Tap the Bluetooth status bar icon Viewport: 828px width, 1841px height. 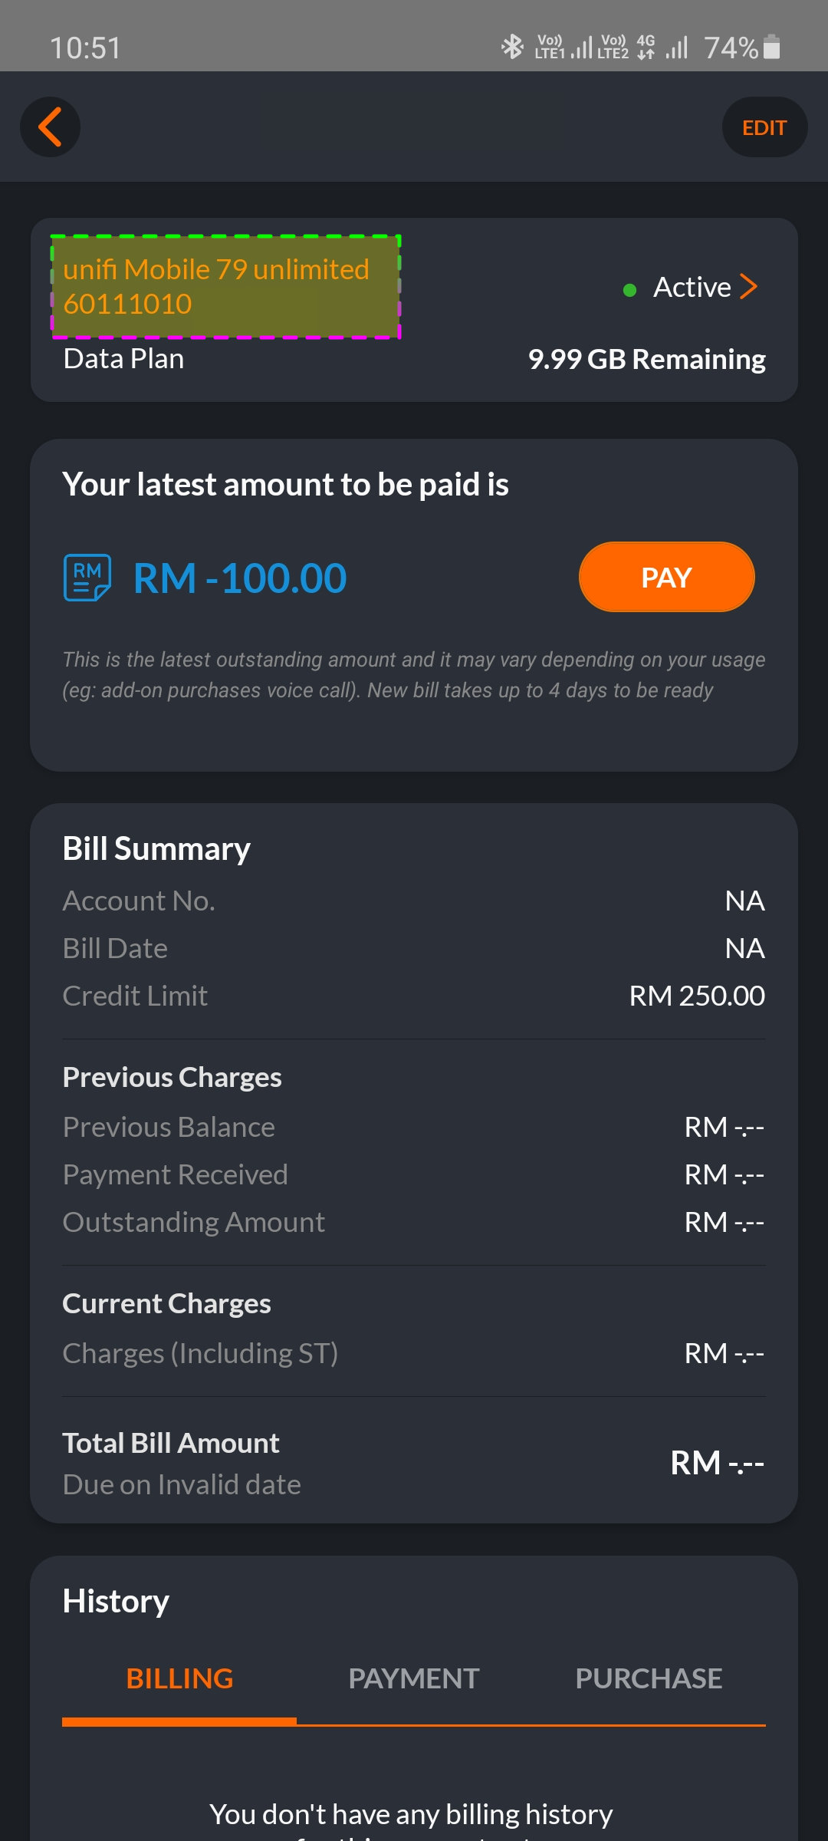click(511, 47)
